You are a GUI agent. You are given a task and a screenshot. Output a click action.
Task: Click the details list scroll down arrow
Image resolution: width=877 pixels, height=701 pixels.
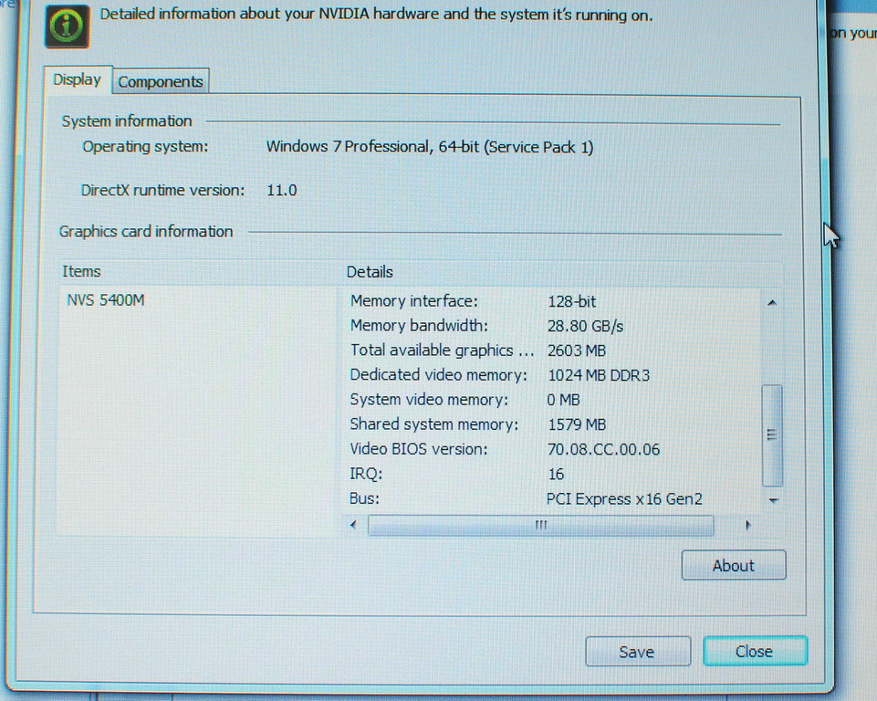(774, 500)
